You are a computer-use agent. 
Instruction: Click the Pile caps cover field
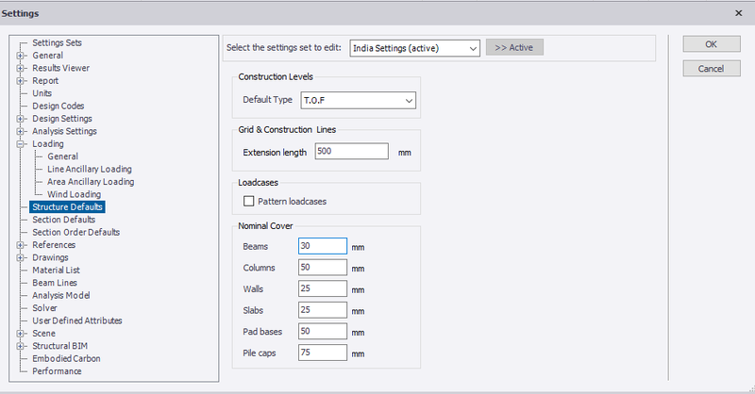pyautogui.click(x=322, y=353)
